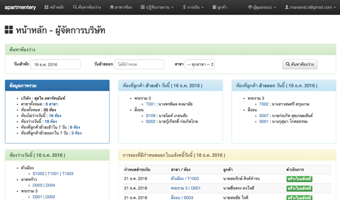Image resolution: width=340 pixels, height=200 pixels.
Task: Click tenant name นางสาวสมศรี สกุลงาม
Action: (290, 104)
